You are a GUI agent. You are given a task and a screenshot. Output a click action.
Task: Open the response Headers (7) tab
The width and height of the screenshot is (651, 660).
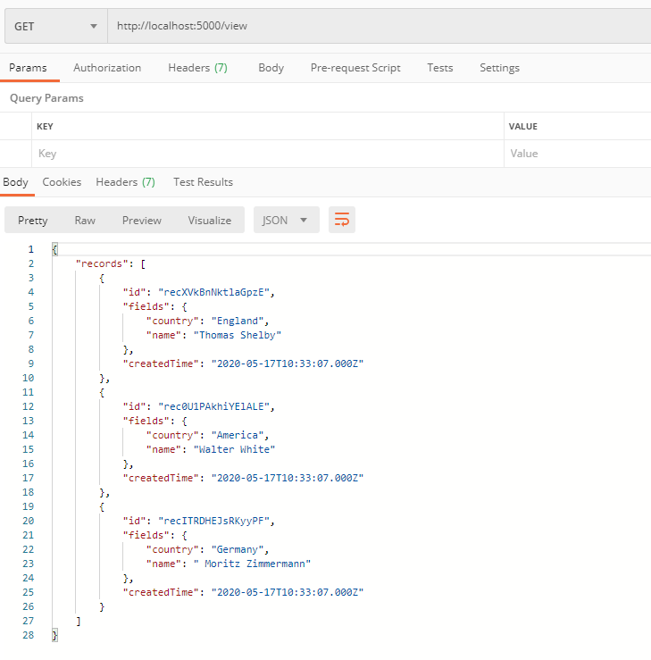(125, 182)
